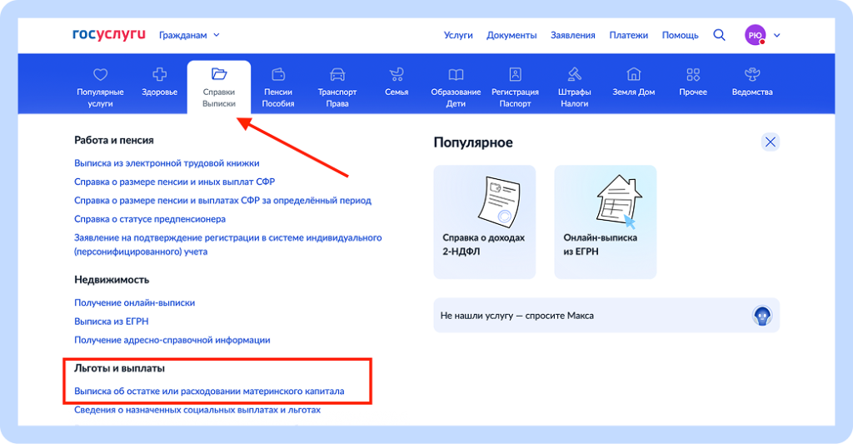Open Справка о доходах 2-НДФЛ card
The height and width of the screenshot is (444, 853).
(x=485, y=222)
